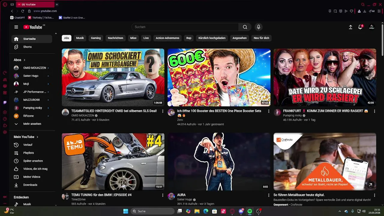Open Später ansehen list
Image resolution: width=384 pixels, height=216 pixels.
[x=31, y=161]
